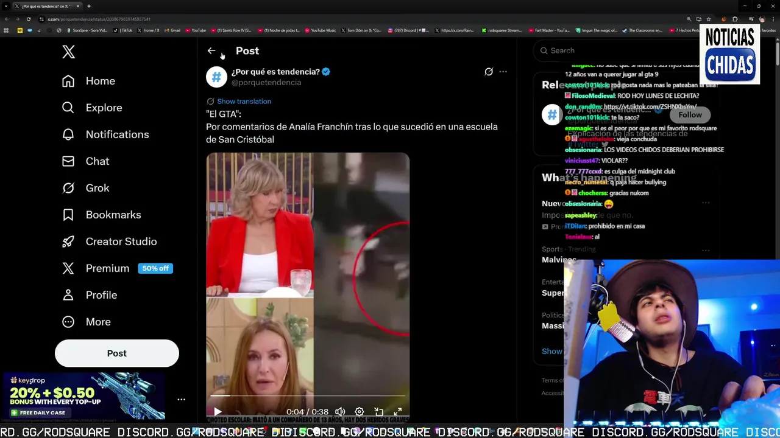Enter video fullscreen mode
This screenshot has width=780, height=438.
tap(397, 412)
